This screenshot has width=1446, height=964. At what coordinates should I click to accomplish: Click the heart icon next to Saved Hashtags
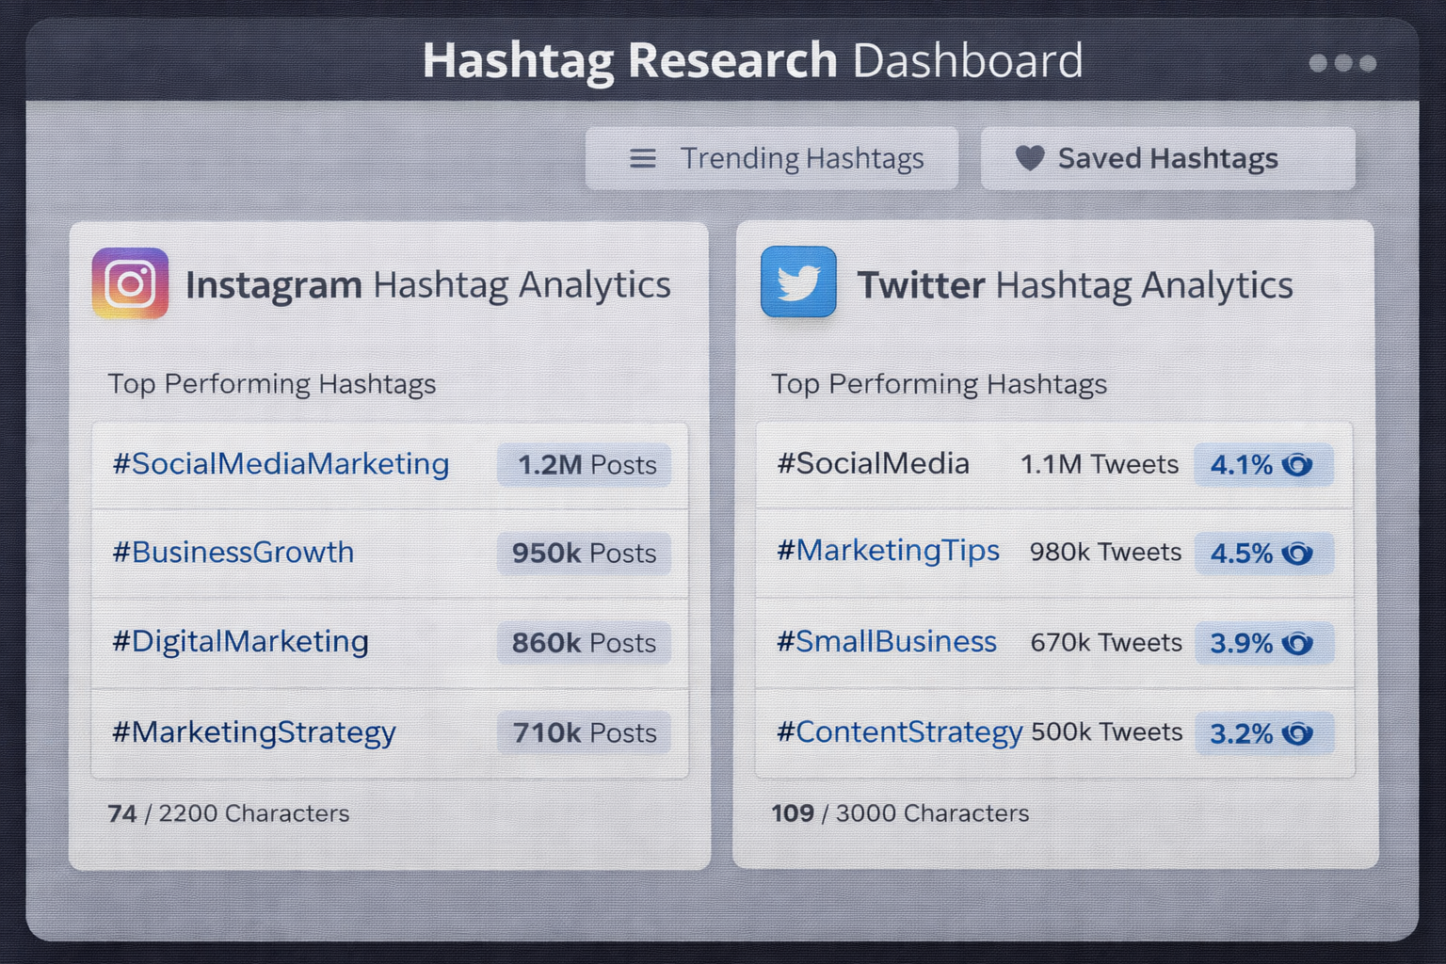click(x=1030, y=158)
